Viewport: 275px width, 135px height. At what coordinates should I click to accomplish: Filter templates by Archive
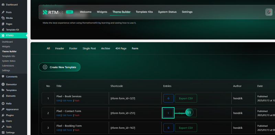pos(106,48)
